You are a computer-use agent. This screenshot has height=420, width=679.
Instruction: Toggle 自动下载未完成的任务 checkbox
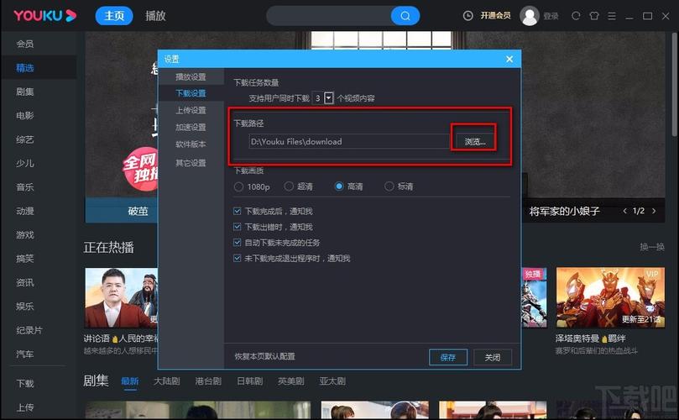click(x=237, y=242)
